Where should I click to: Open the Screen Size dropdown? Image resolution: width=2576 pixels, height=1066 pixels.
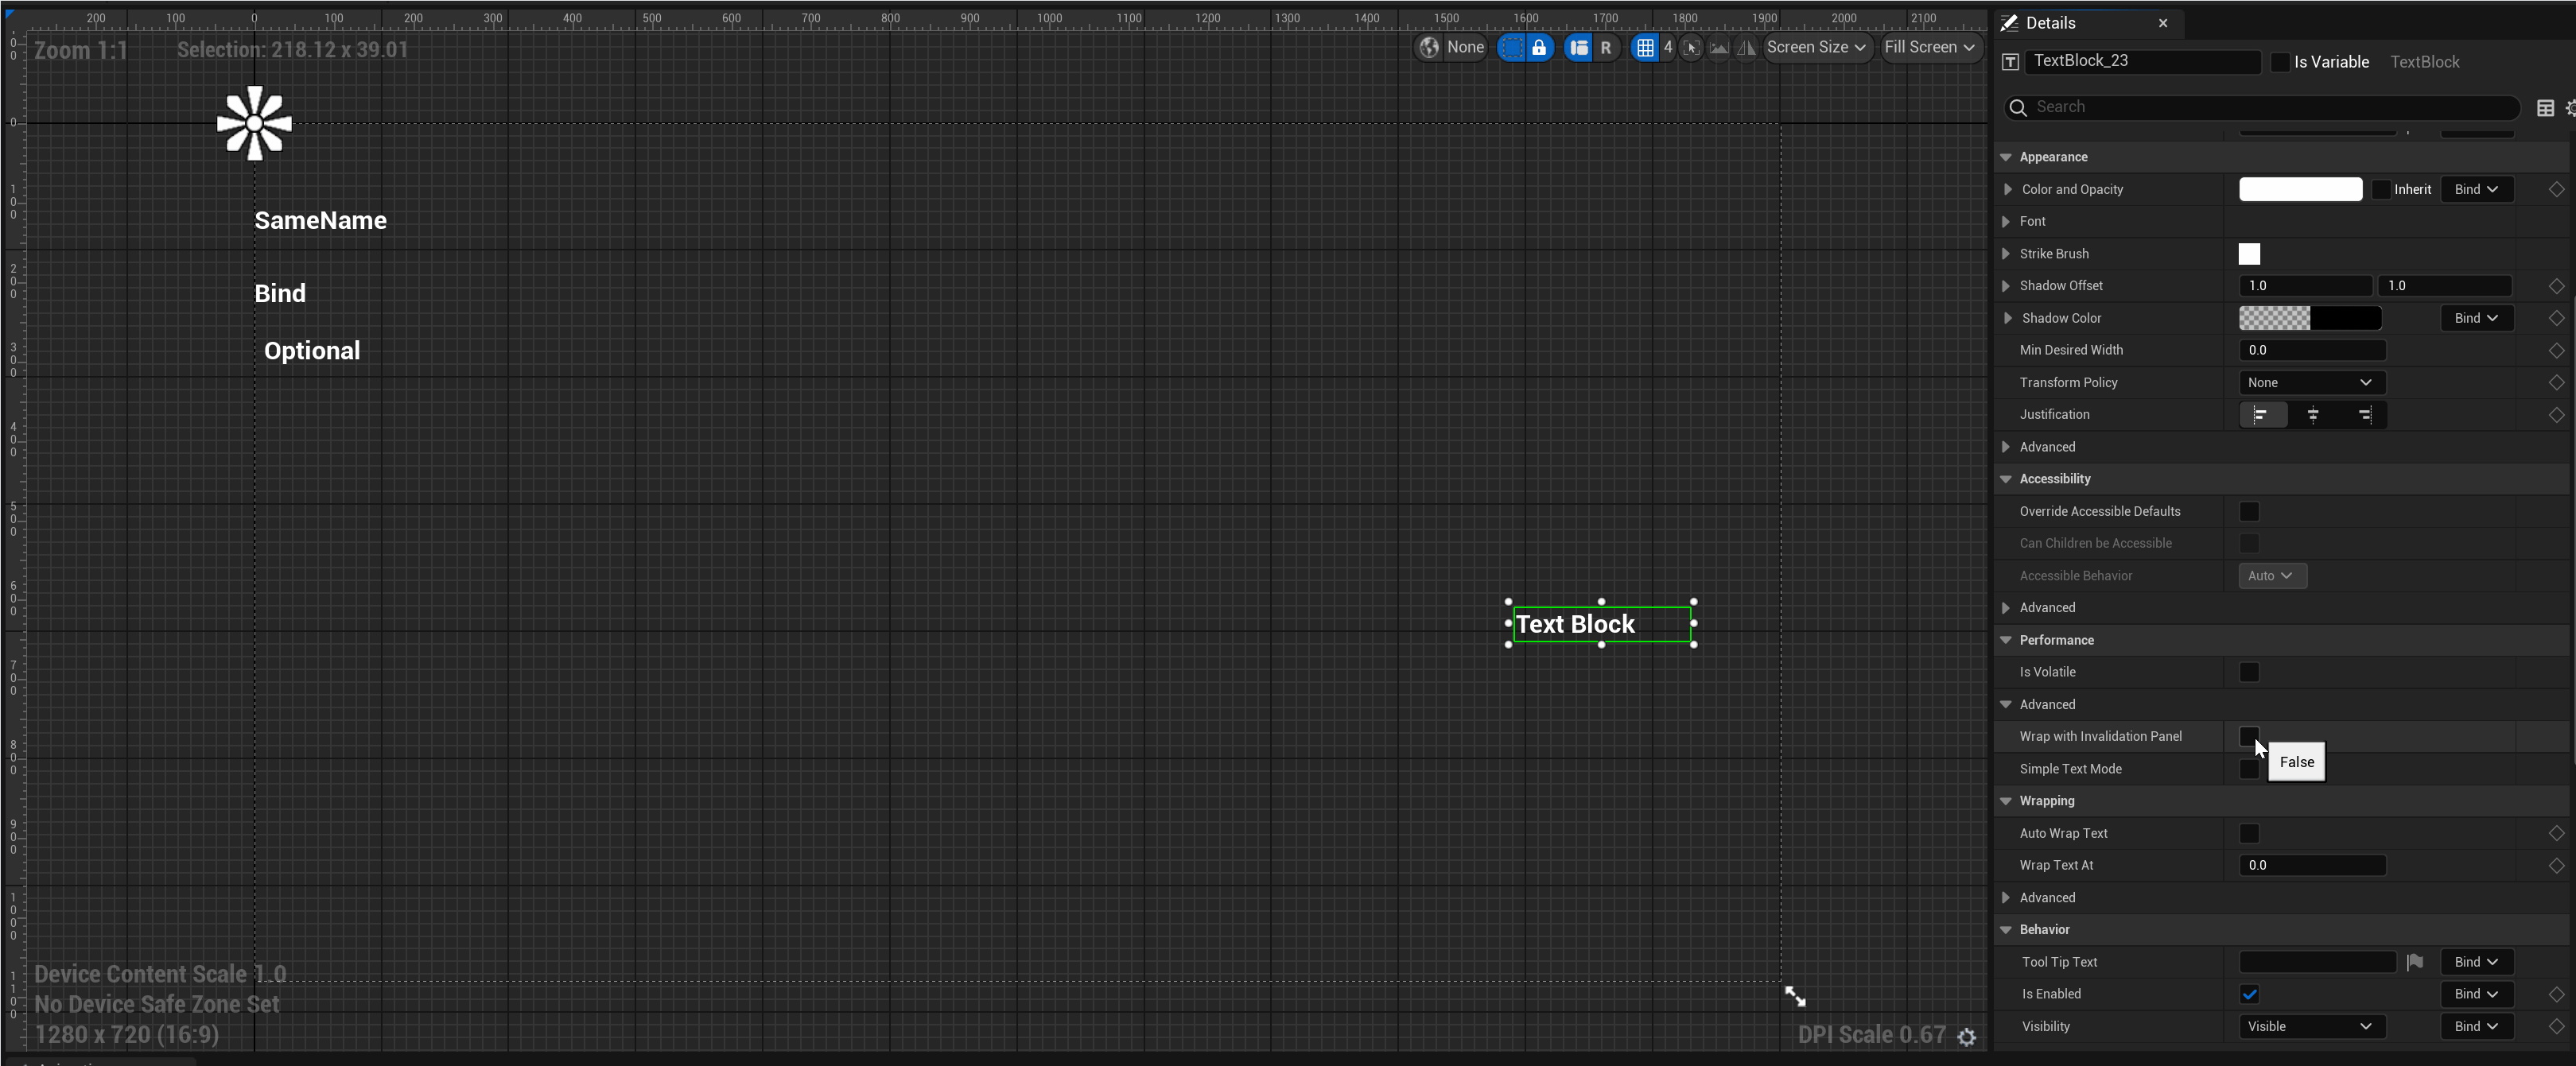1815,47
